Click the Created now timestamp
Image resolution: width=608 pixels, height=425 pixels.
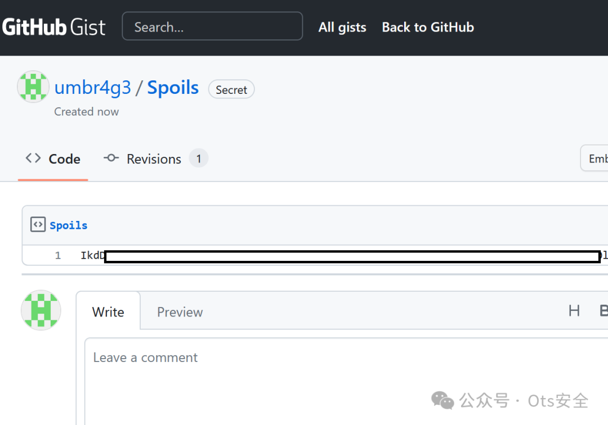[87, 111]
